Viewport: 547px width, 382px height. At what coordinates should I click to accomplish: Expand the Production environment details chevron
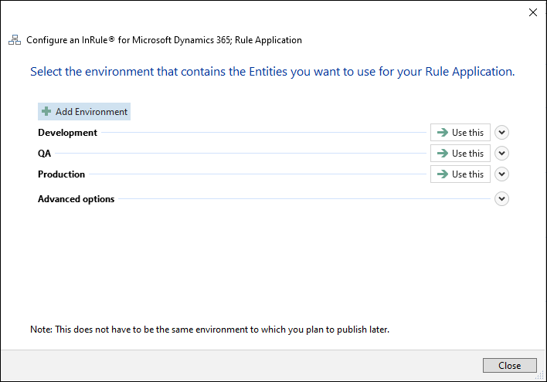[x=501, y=174]
